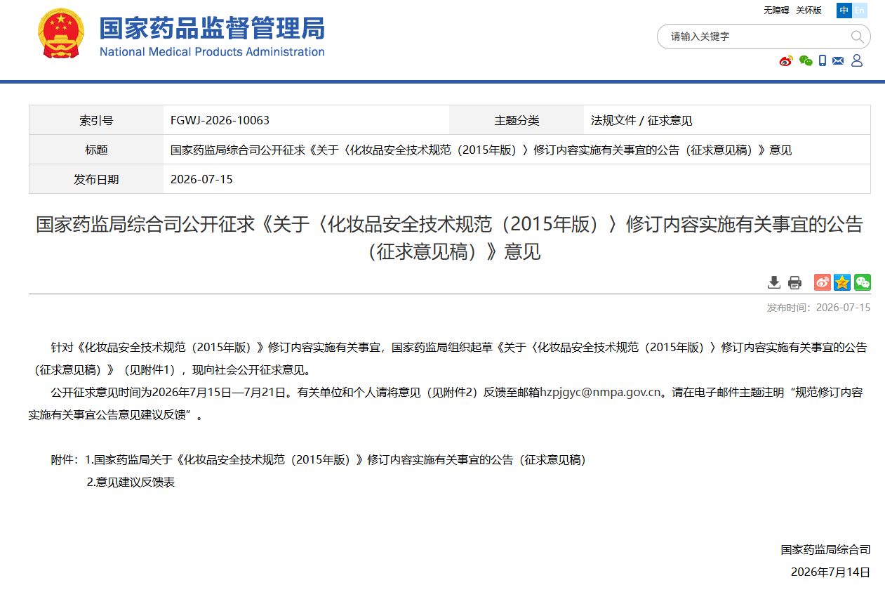Click the 国家药品监督管理局 logo
The width and height of the screenshot is (885, 597).
(181, 35)
